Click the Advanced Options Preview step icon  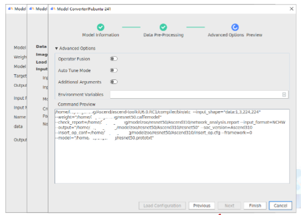(x=235, y=27)
